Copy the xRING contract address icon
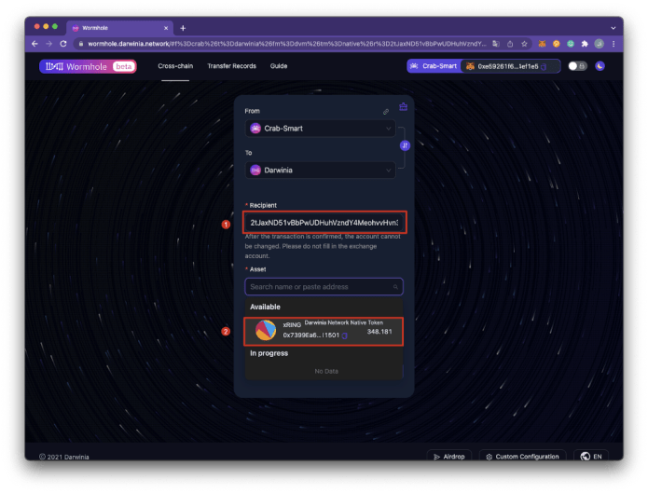Screen dimensions: 648x493 tap(345, 336)
